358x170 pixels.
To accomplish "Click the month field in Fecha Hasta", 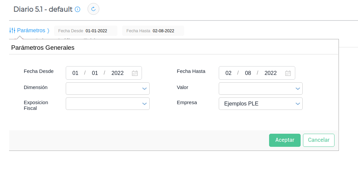I will [x=248, y=73].
